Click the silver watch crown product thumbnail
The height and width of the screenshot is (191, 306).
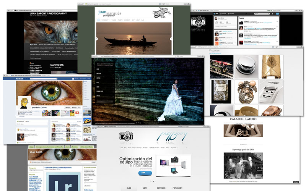coord(246,66)
